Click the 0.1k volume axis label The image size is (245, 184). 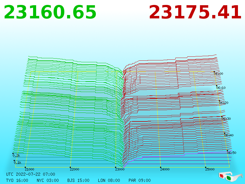click(x=17, y=163)
